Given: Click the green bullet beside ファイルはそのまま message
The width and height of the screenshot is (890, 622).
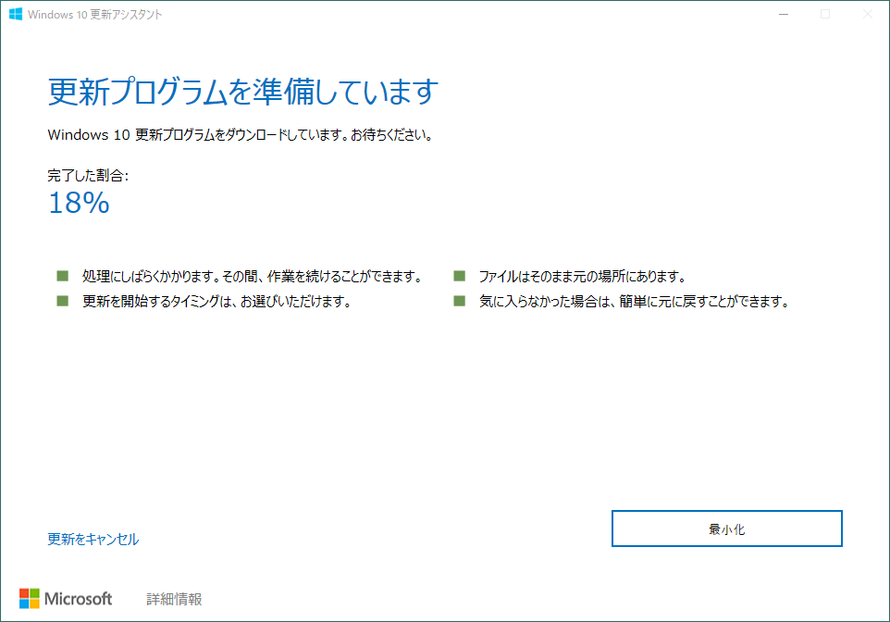Looking at the screenshot, I should 459,275.
